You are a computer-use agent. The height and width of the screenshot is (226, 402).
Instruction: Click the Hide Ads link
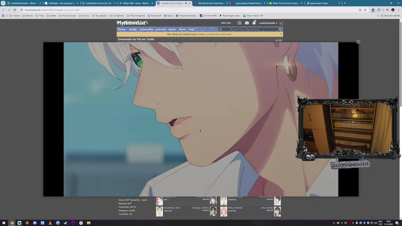[226, 23]
